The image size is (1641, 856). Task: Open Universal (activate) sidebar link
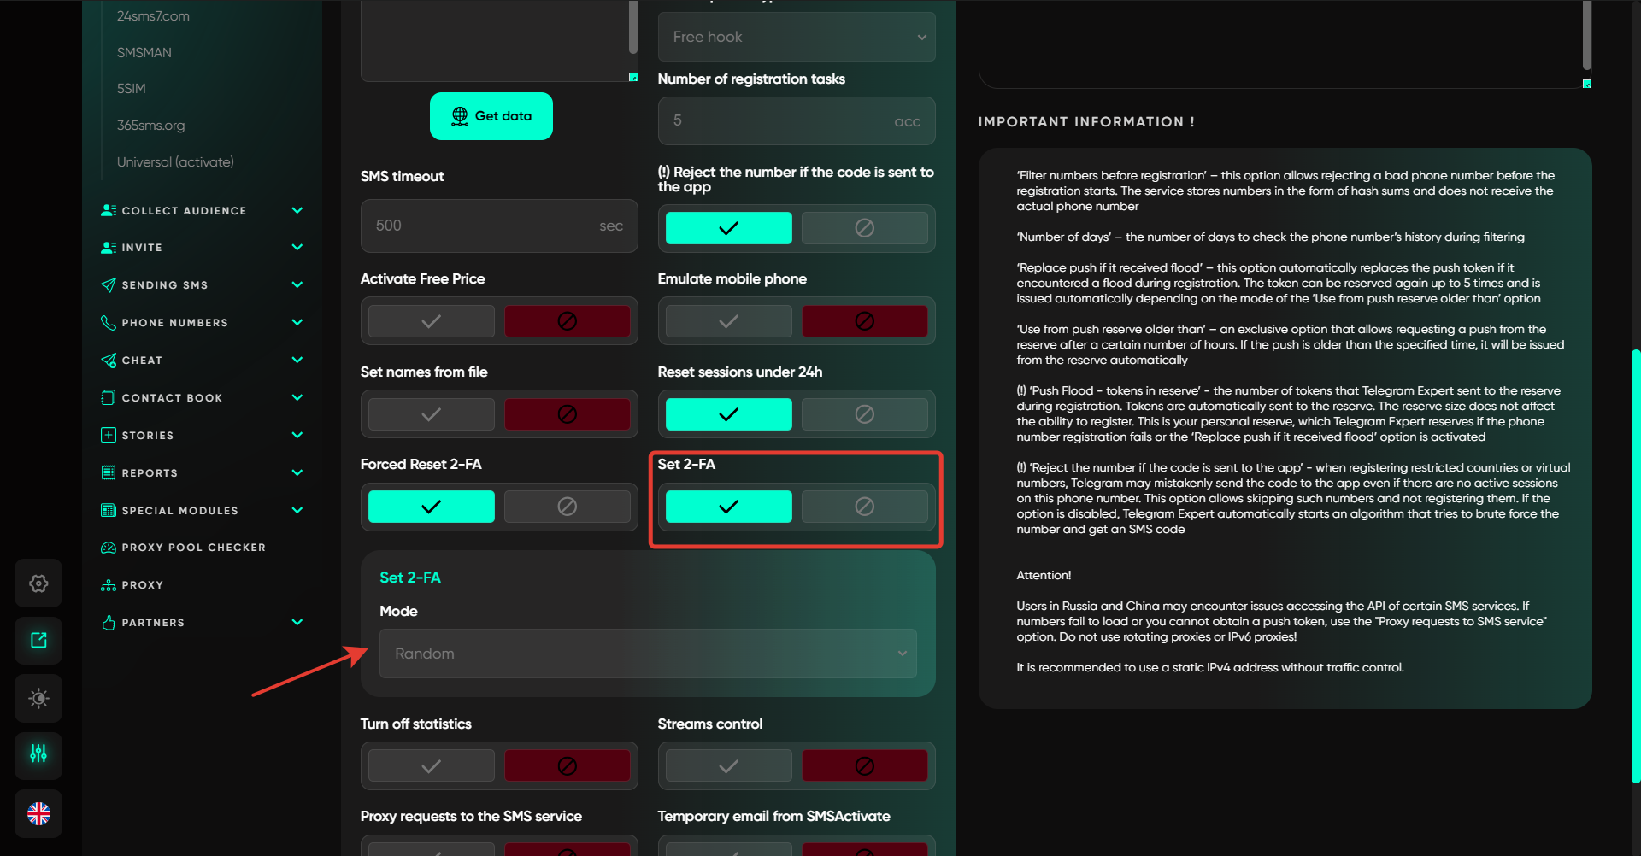point(175,162)
